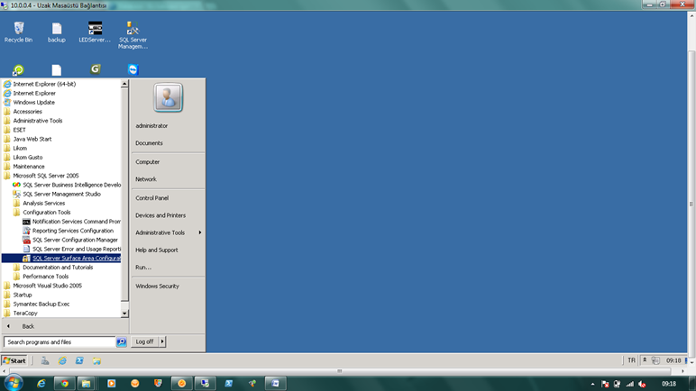The image size is (696, 391).
Task: Open Computer from start menu
Action: [x=147, y=162]
